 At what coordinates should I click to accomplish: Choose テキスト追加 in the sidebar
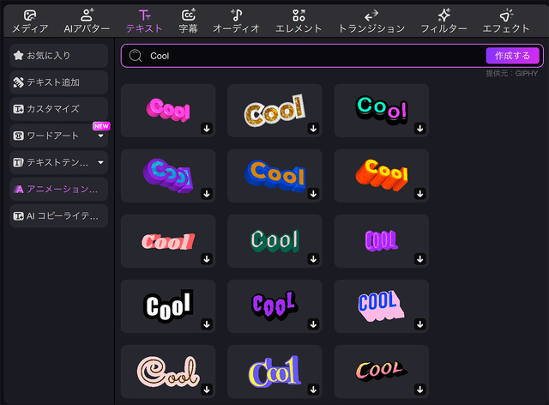click(x=59, y=82)
